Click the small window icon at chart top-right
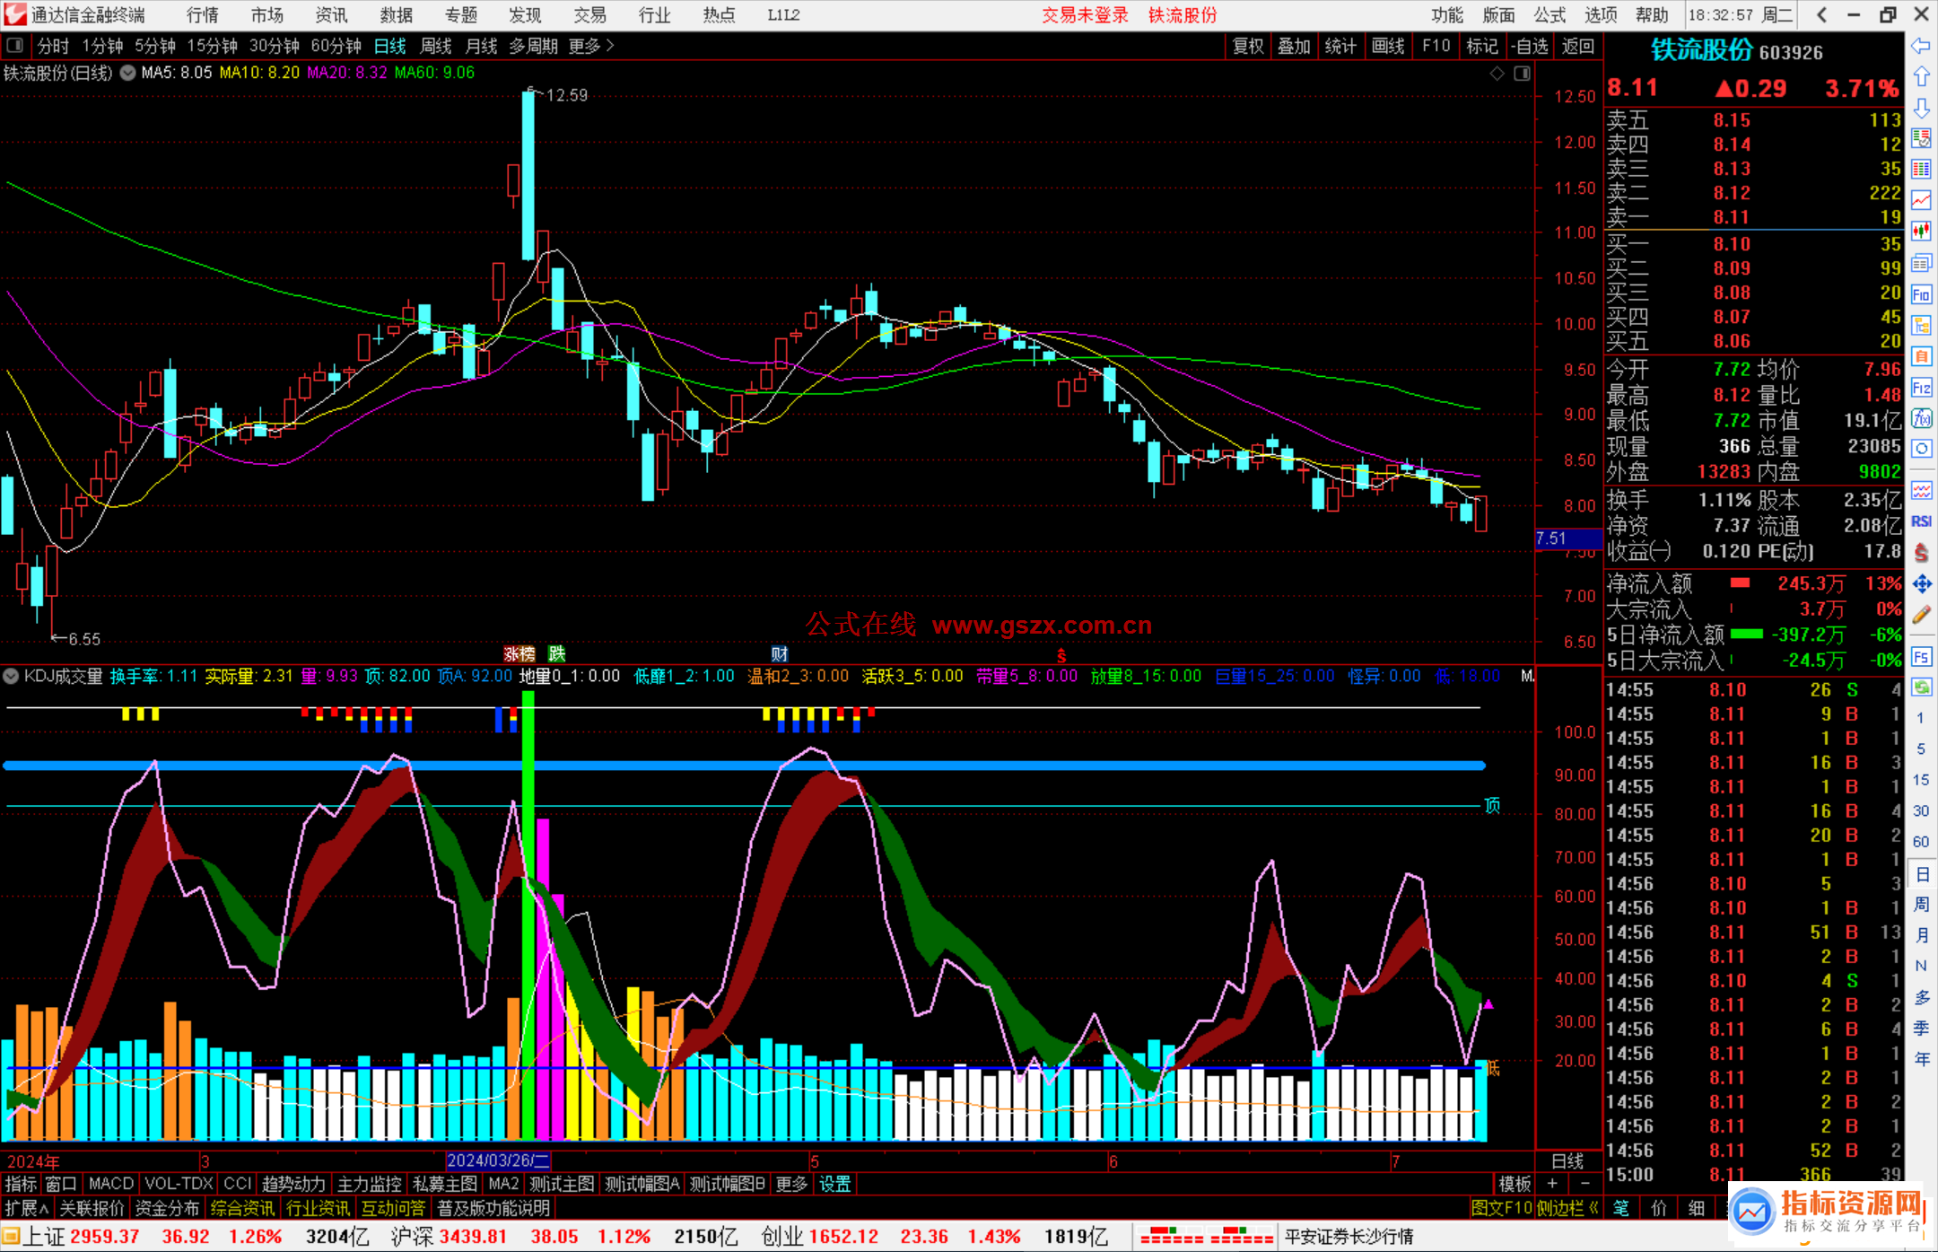 [x=1522, y=74]
